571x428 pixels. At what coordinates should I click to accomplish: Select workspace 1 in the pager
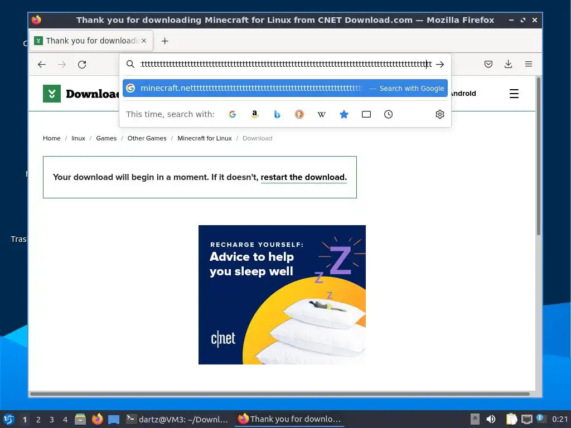[x=25, y=420]
